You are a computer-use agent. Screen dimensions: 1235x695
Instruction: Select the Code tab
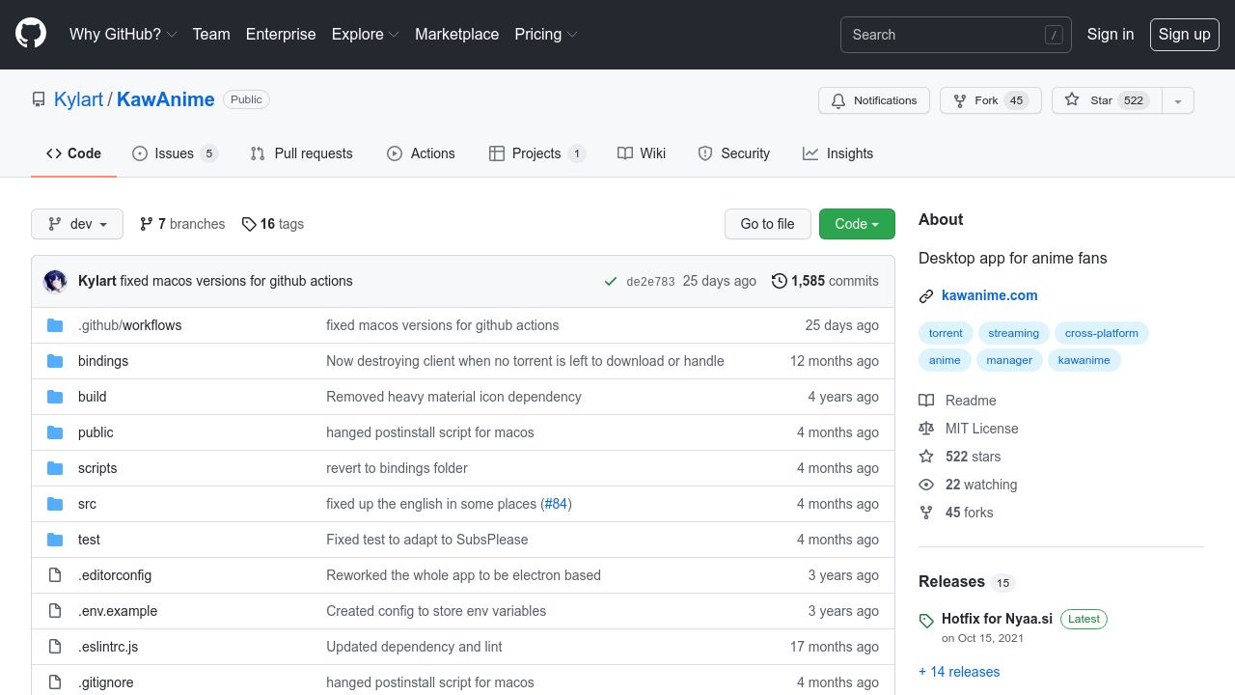click(73, 153)
